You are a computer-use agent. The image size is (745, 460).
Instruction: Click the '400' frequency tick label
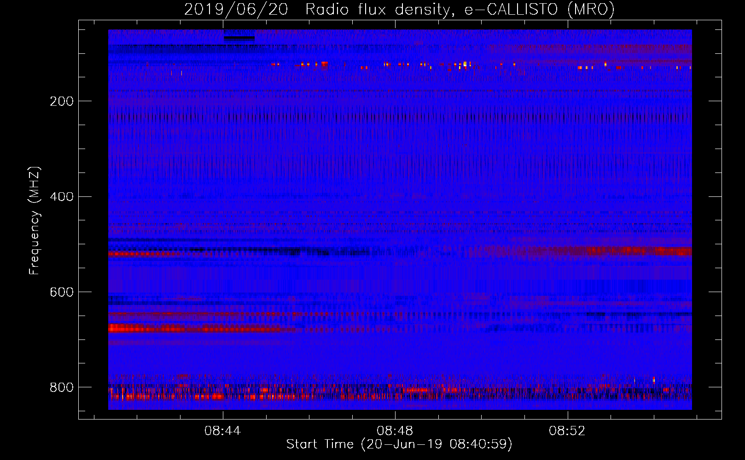click(x=62, y=197)
